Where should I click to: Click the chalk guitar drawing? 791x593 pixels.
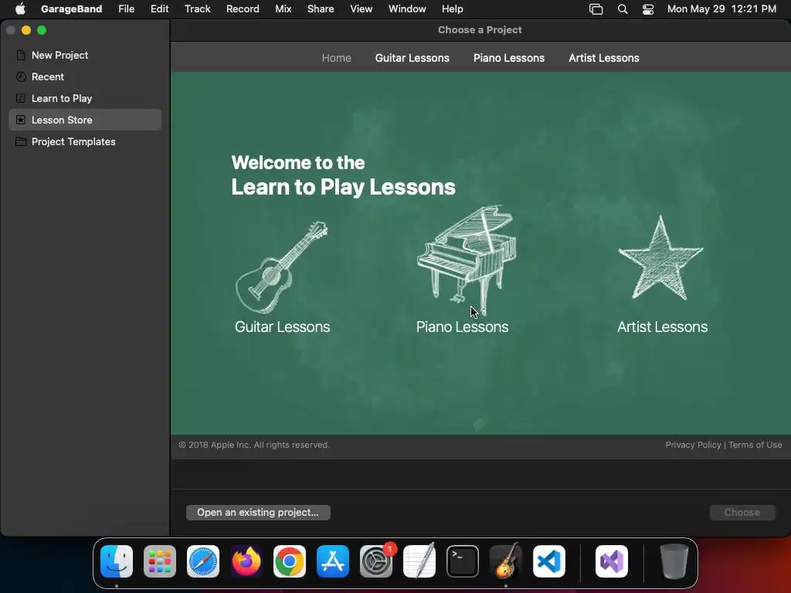[281, 267]
